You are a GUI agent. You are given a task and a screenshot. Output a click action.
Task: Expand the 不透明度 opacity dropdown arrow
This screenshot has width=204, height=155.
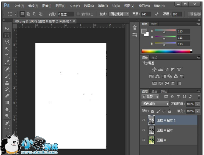coord(198,104)
